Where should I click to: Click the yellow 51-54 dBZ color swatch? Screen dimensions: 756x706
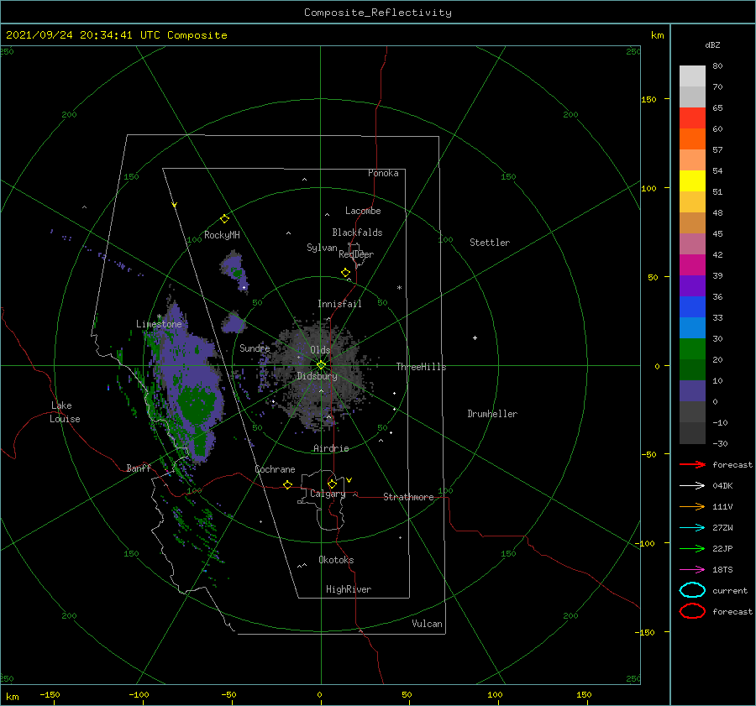click(x=692, y=180)
